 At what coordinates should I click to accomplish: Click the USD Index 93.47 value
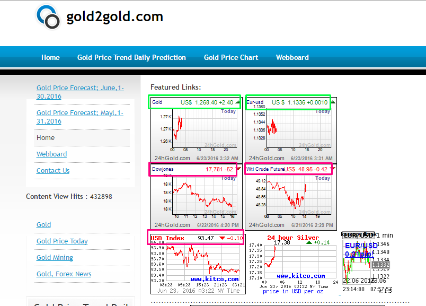coord(206,238)
